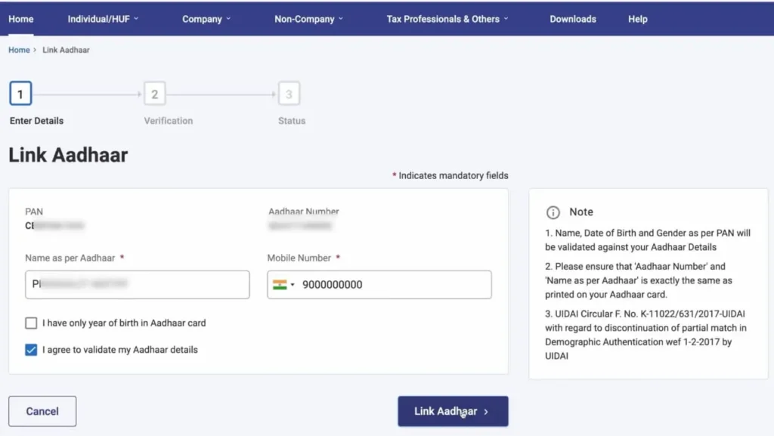Click the Name as per Aadhaar field
774x436 pixels.
(x=137, y=285)
